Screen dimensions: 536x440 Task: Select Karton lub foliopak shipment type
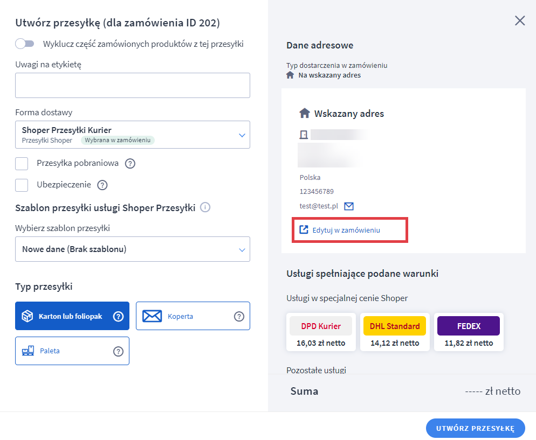(x=66, y=316)
